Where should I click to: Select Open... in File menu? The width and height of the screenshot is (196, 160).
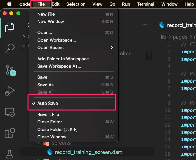[x=74, y=32]
